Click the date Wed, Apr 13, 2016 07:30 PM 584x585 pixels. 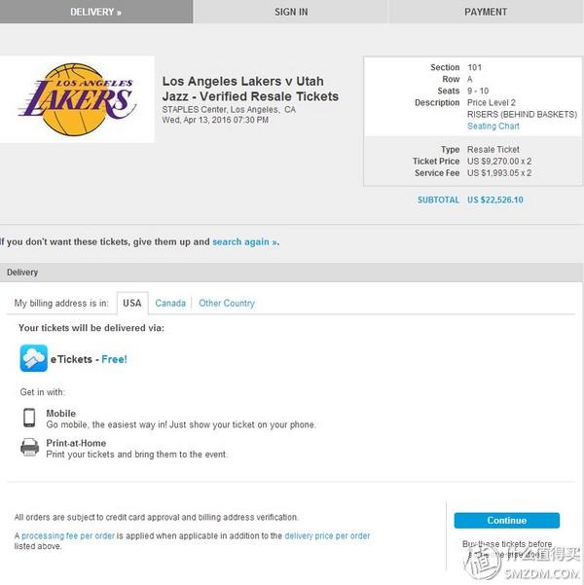[215, 120]
